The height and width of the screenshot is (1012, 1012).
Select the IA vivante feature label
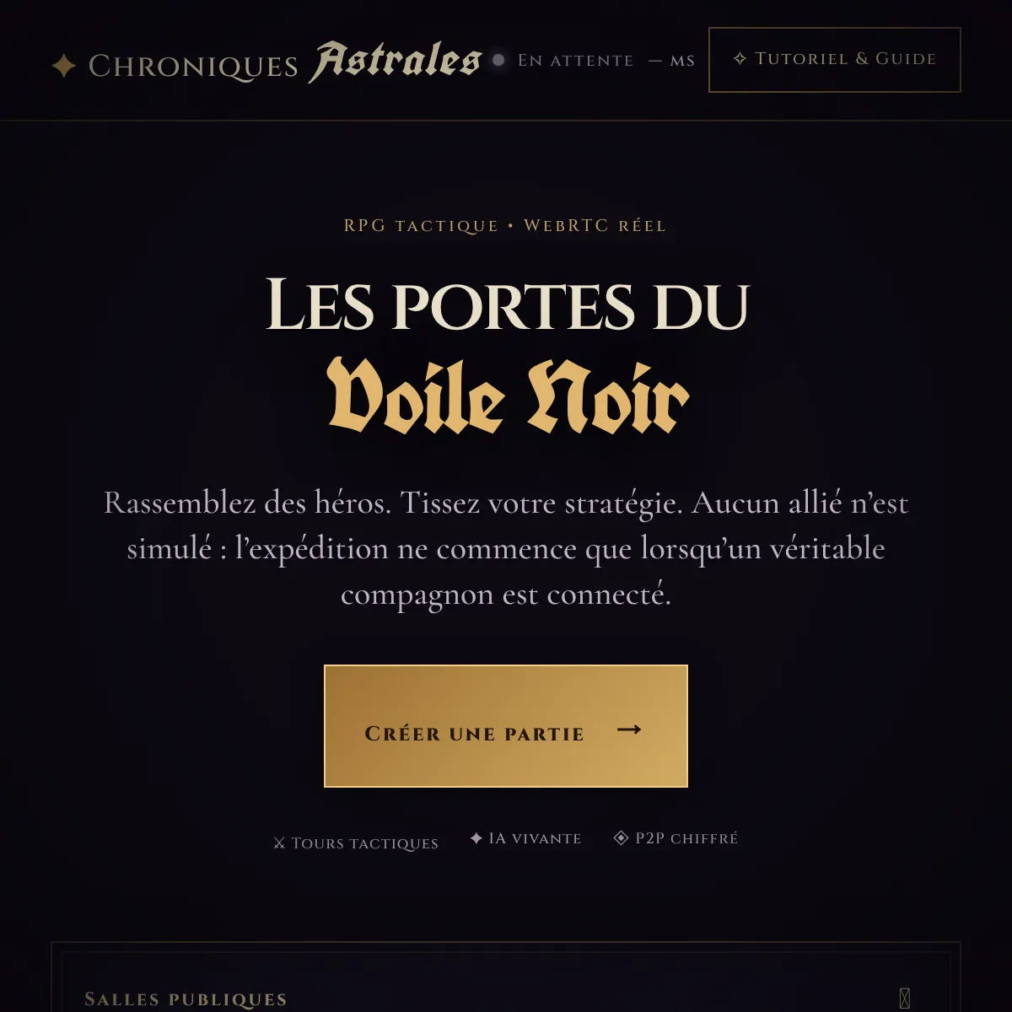535,838
